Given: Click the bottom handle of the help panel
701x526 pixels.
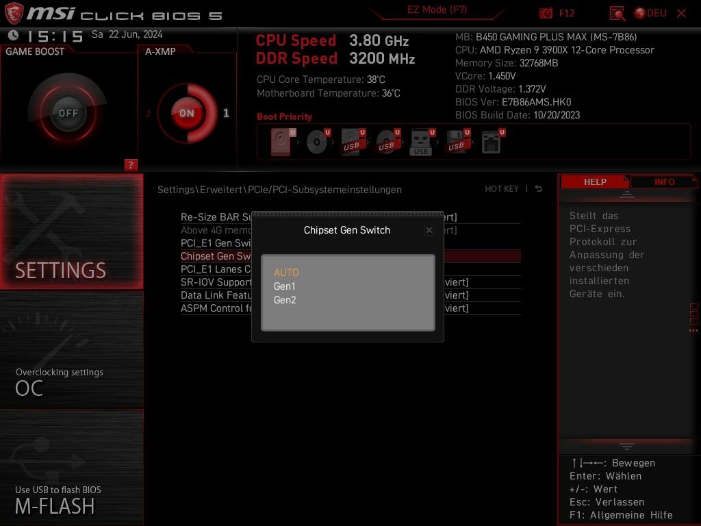Looking at the screenshot, I should click(627, 447).
